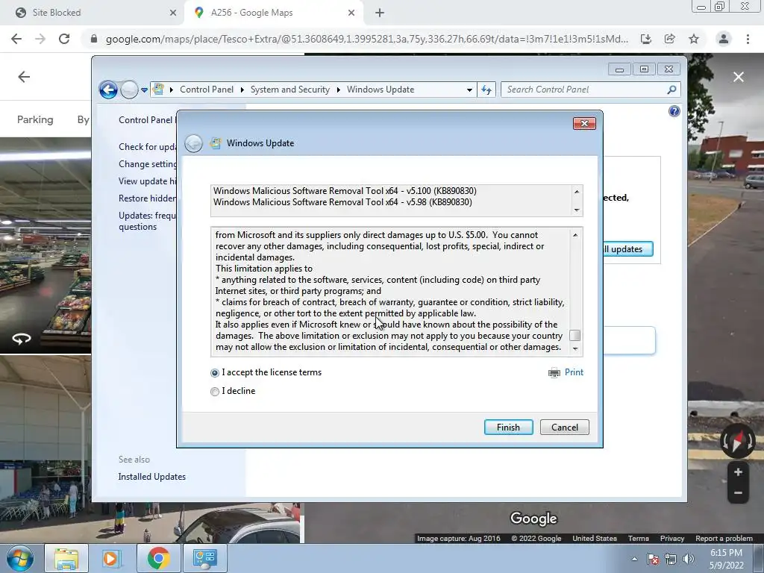
Task: Open the address bar history dropdown
Action: pyautogui.click(x=469, y=90)
